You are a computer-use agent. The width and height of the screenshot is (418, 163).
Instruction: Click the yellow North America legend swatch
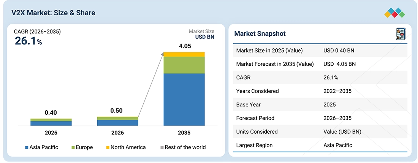pos(108,147)
